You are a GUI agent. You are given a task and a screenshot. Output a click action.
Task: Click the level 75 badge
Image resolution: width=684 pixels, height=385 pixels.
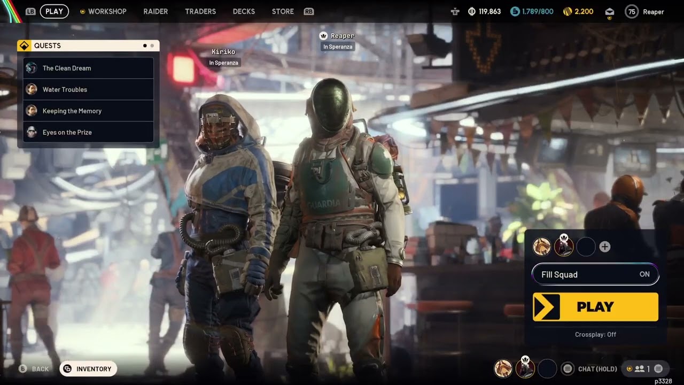(632, 11)
